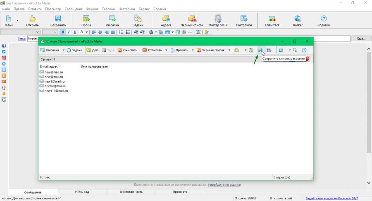
Task: Click the magnifier search icon in recipients window
Action: click(x=295, y=50)
